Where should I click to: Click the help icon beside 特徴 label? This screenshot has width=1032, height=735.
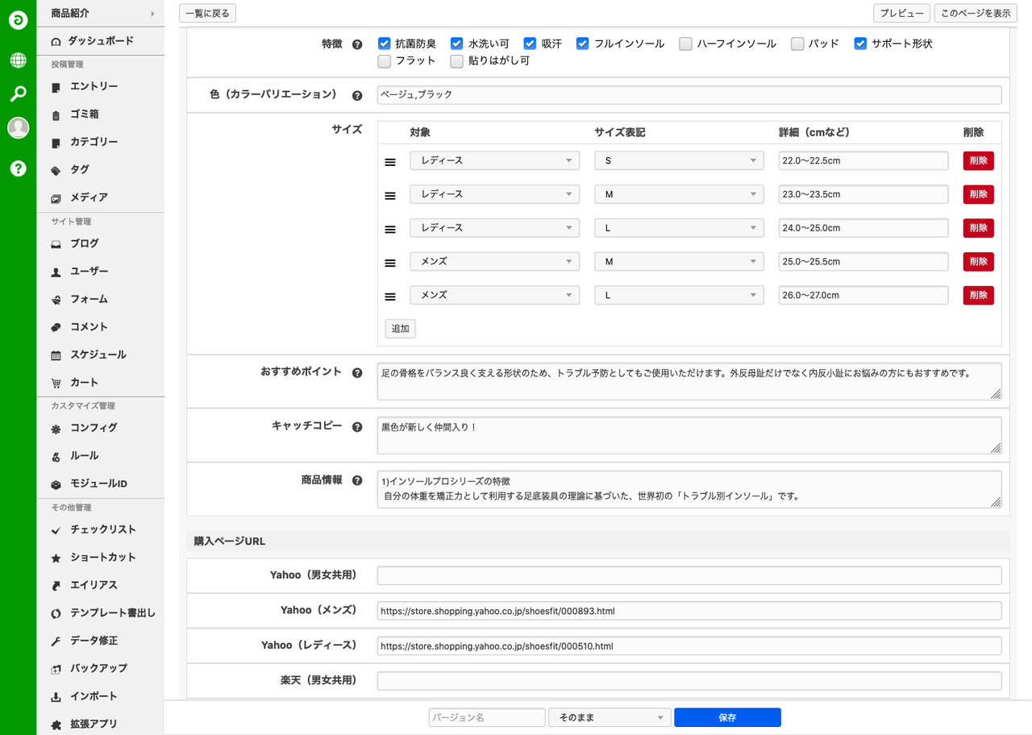[x=357, y=44]
